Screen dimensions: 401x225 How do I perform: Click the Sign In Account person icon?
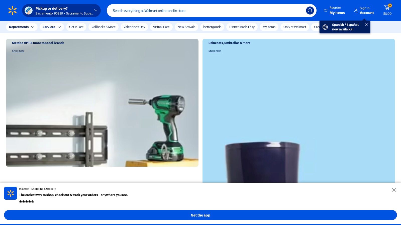tap(356, 10)
